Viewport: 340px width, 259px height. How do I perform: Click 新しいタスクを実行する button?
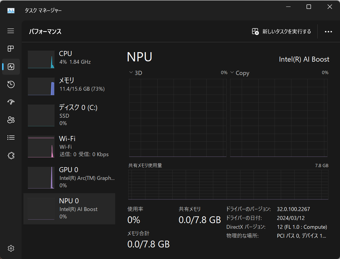(x=281, y=31)
